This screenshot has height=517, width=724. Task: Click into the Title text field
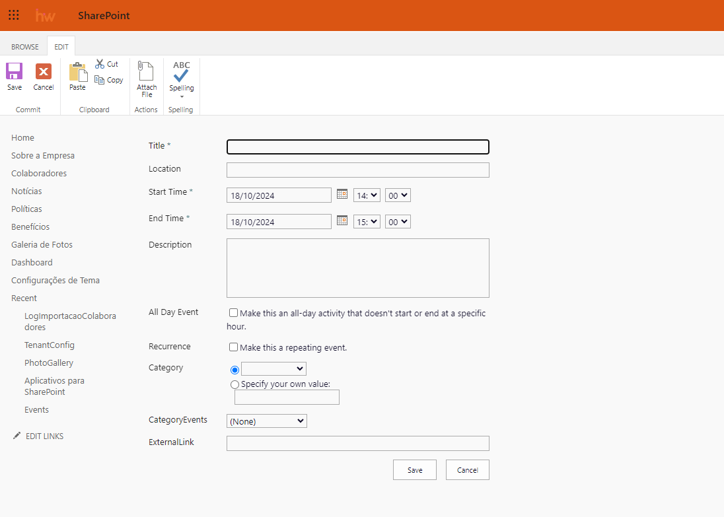pos(357,147)
